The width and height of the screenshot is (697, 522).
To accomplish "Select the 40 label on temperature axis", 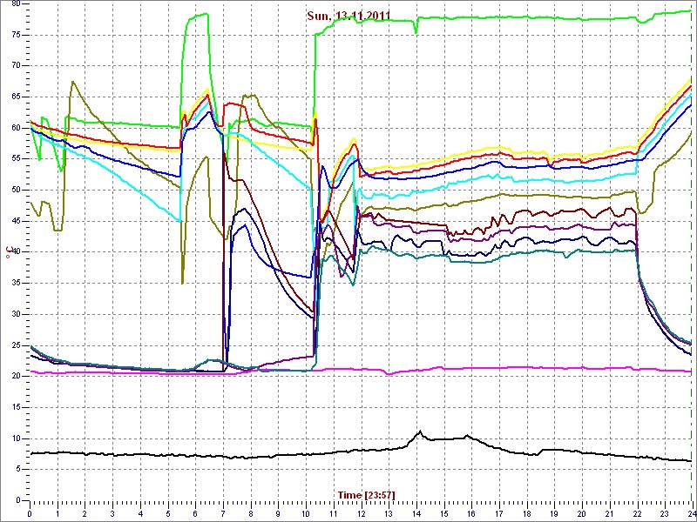I will [x=14, y=252].
